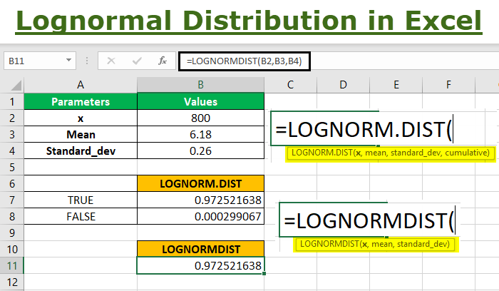Viewport: 499px width, 291px height.
Task: Click LOGNORM.DIST function name in its tooltip
Action: pos(321,153)
